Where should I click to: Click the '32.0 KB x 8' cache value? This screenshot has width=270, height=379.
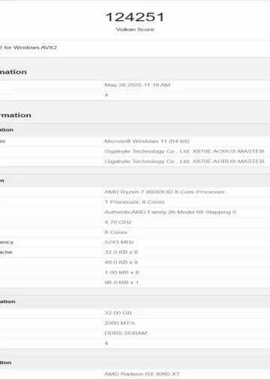click(x=121, y=252)
